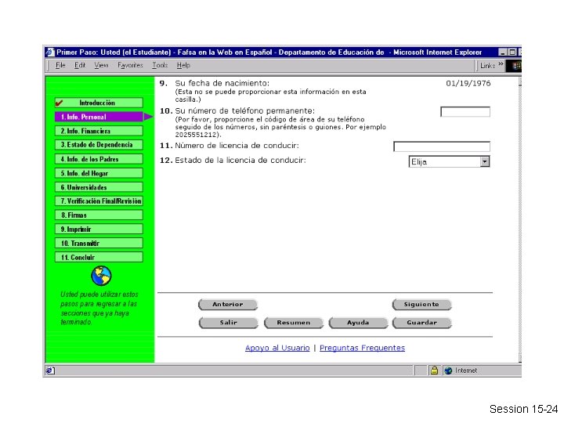Click the globe icon in sidebar
This screenshot has height=423, width=564.
(x=101, y=276)
